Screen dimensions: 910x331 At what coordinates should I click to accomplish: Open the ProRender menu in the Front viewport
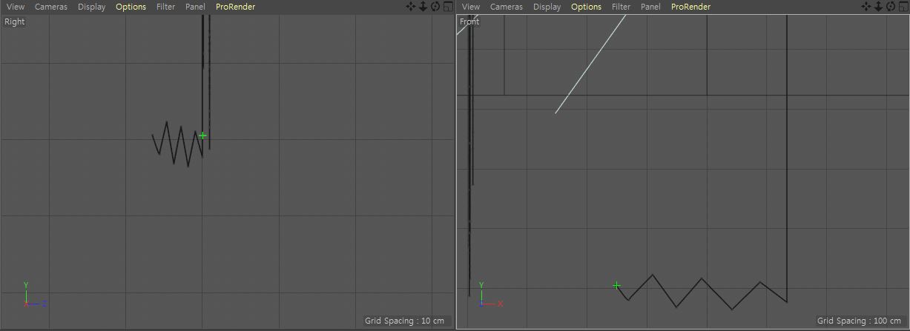click(690, 7)
